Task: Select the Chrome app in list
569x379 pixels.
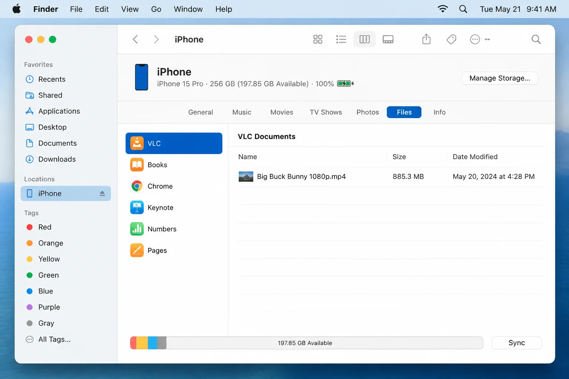Action: [174, 186]
